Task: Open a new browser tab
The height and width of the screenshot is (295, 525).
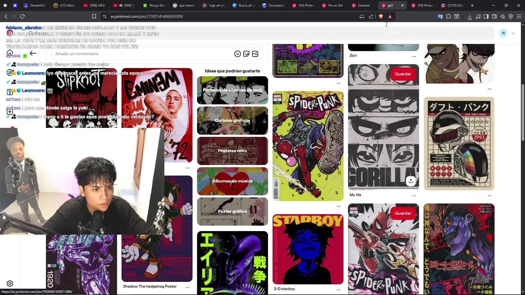Action: pos(472,5)
